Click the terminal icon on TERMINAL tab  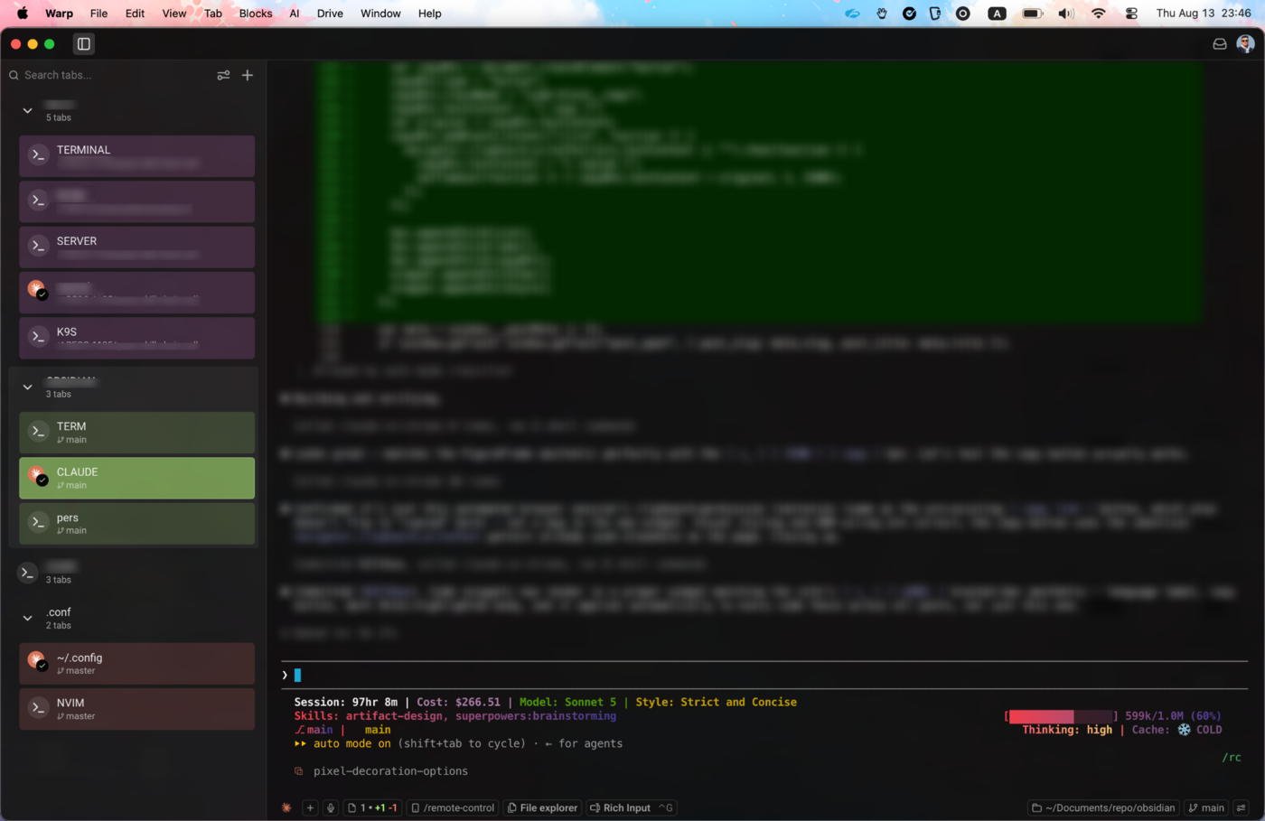pyautogui.click(x=38, y=155)
